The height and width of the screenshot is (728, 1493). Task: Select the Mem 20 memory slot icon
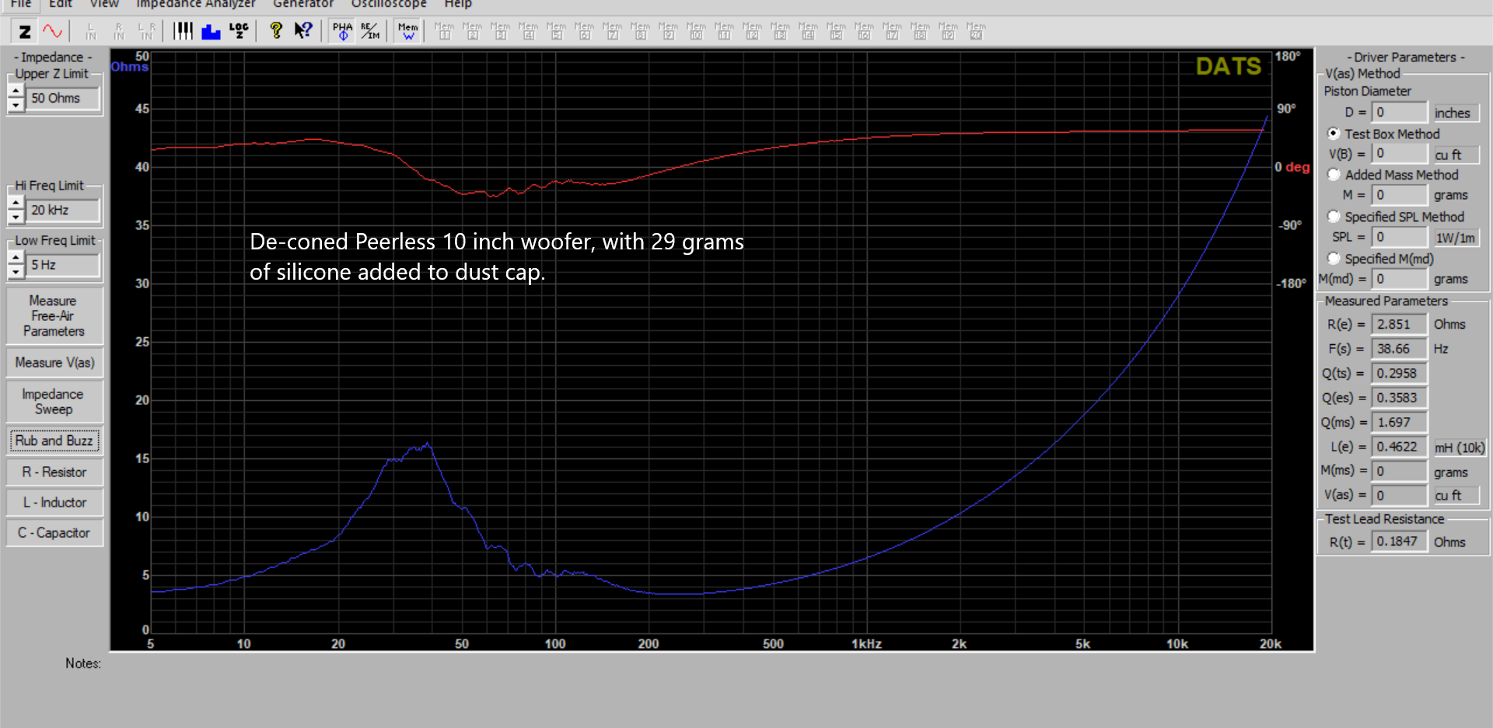976,32
